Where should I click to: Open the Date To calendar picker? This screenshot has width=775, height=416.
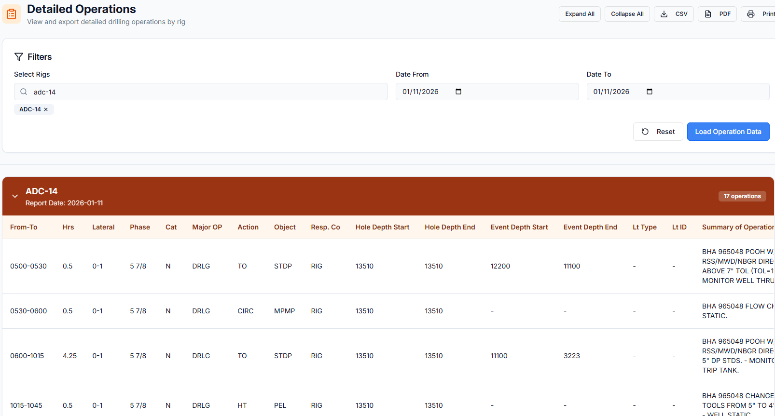pos(650,92)
